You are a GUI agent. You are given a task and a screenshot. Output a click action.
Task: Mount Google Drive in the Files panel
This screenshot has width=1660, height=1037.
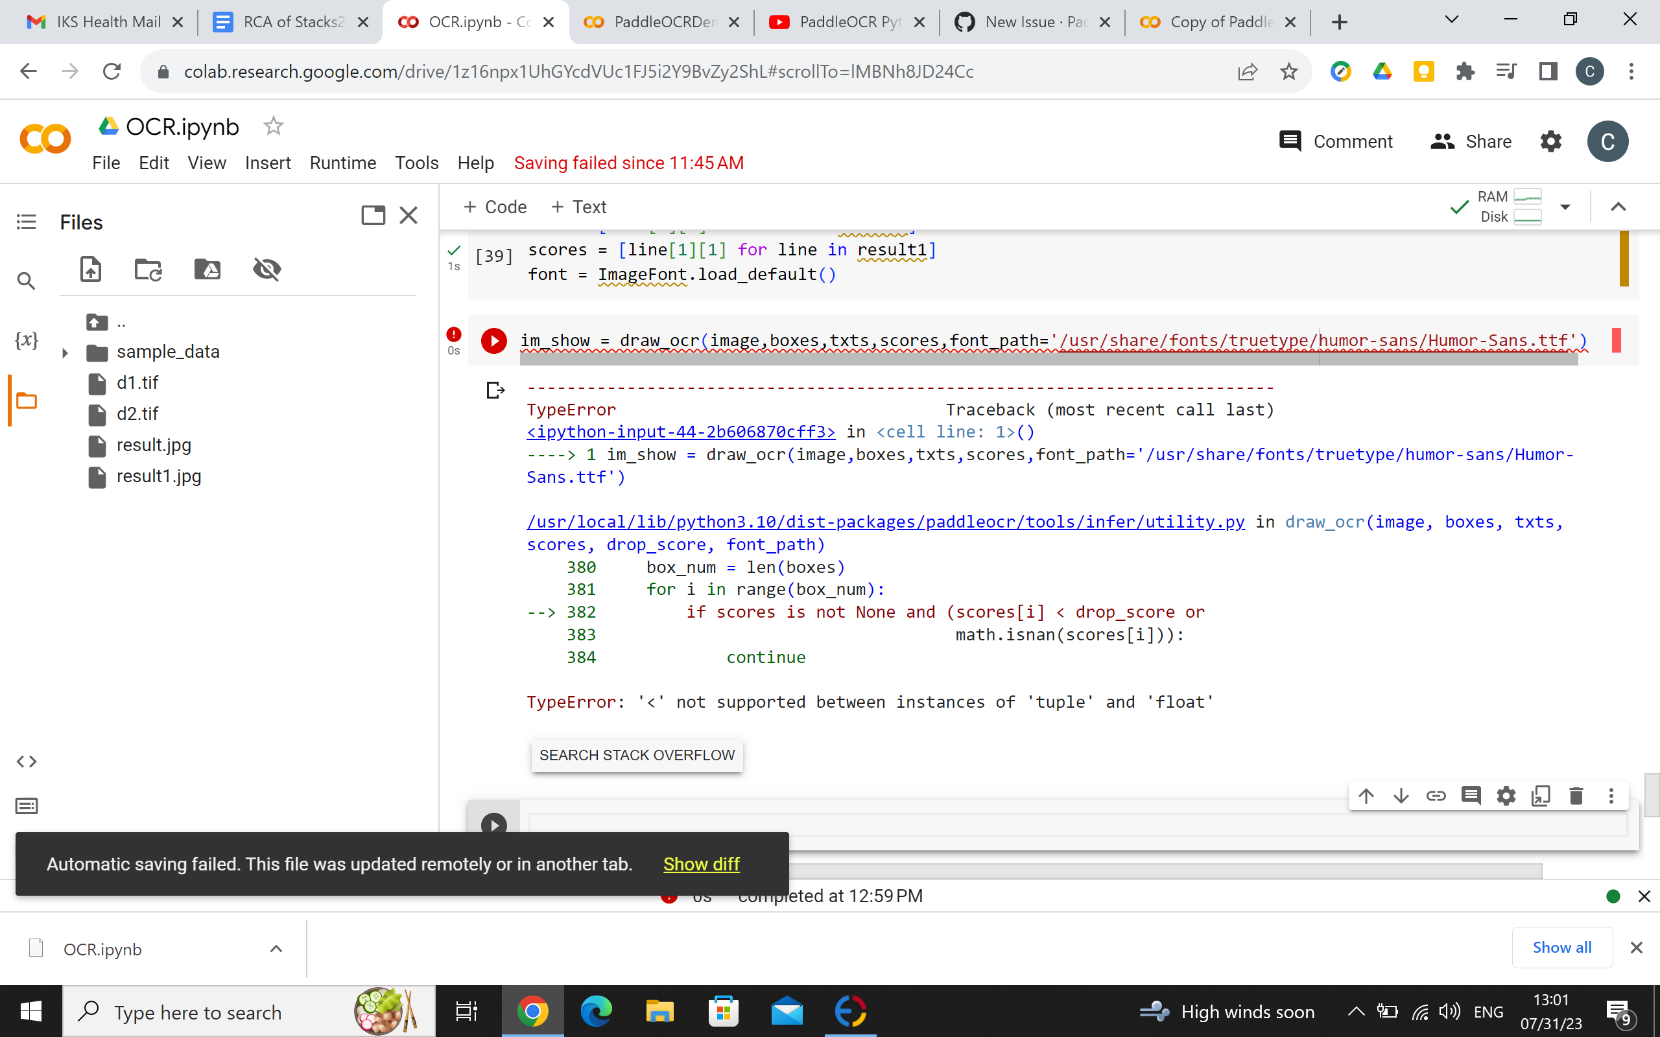pyautogui.click(x=207, y=269)
